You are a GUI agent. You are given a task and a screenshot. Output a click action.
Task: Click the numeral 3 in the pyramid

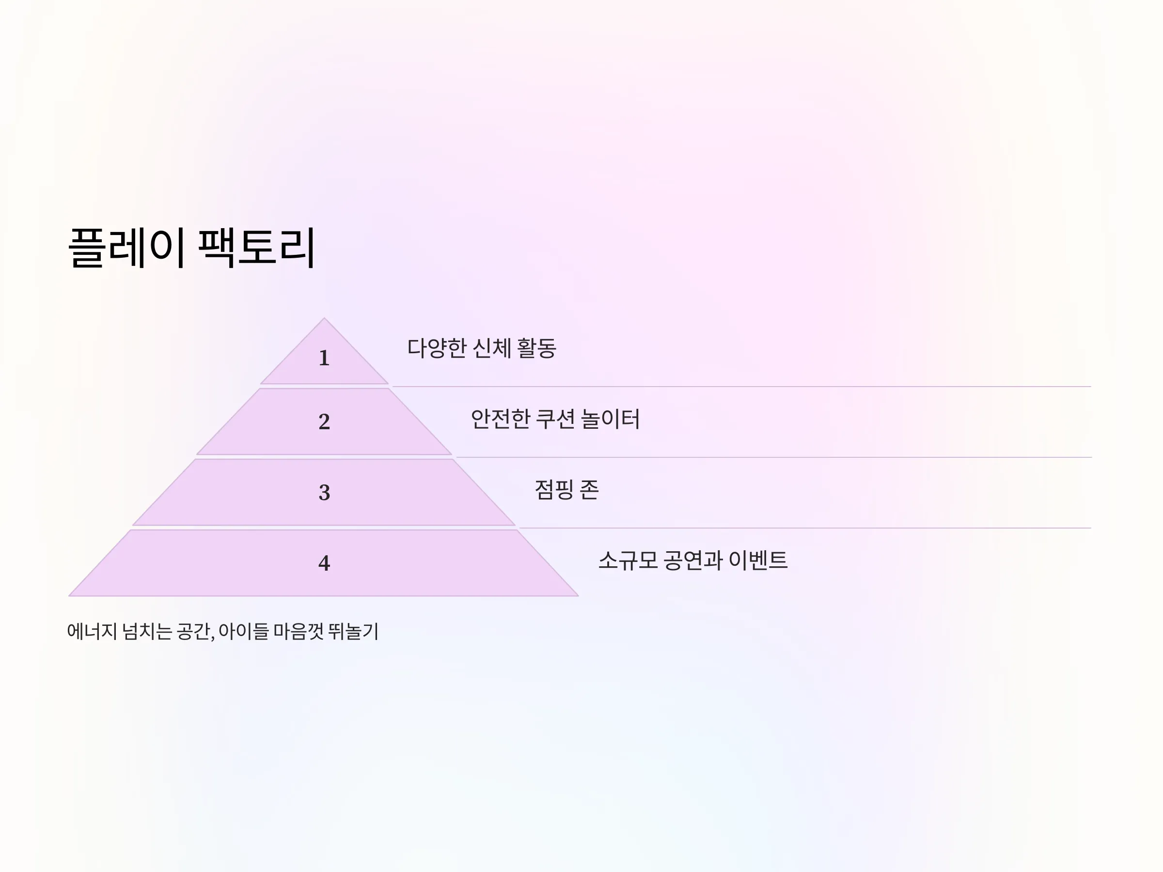(x=324, y=493)
